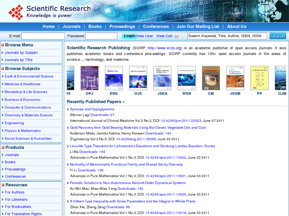Open the About Us menu item
Screen dimensions: 289x216
coord(237,27)
